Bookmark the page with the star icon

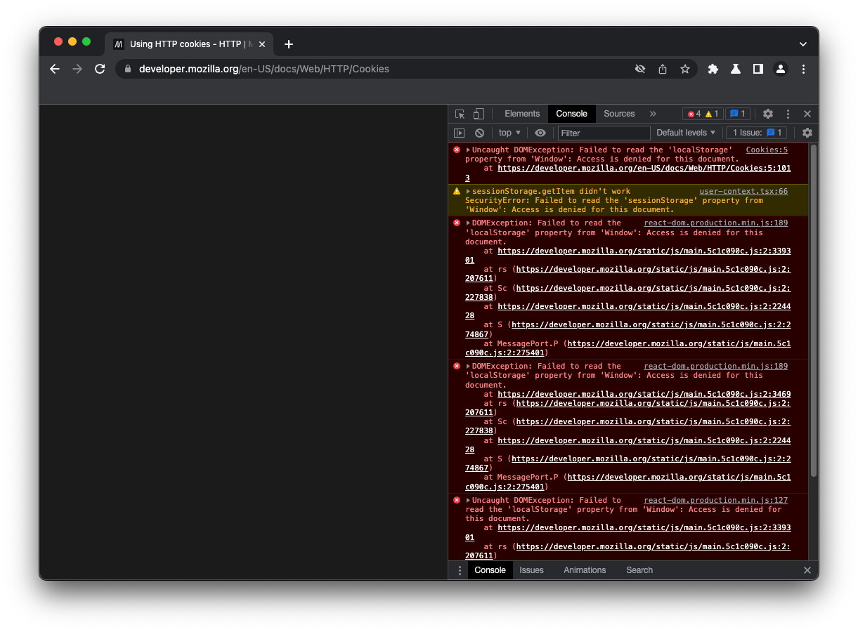[684, 69]
